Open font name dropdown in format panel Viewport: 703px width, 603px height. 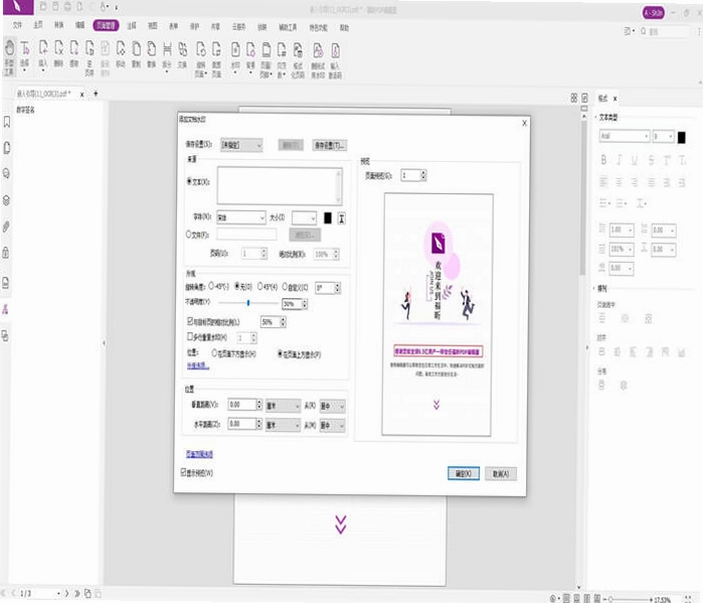[624, 136]
